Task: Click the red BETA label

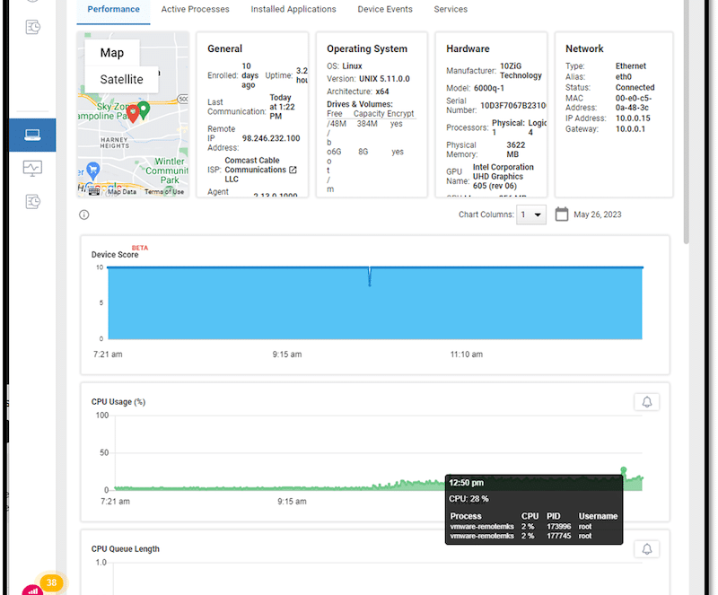Action: pos(140,248)
